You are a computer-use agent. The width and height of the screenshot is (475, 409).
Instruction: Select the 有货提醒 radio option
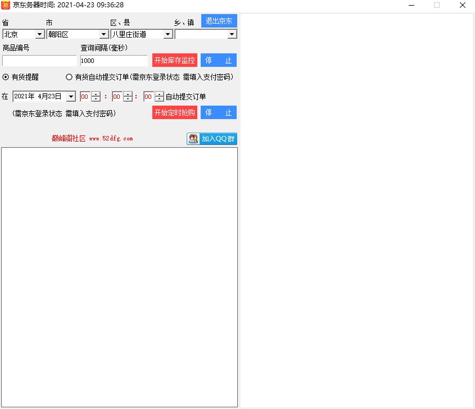point(6,77)
